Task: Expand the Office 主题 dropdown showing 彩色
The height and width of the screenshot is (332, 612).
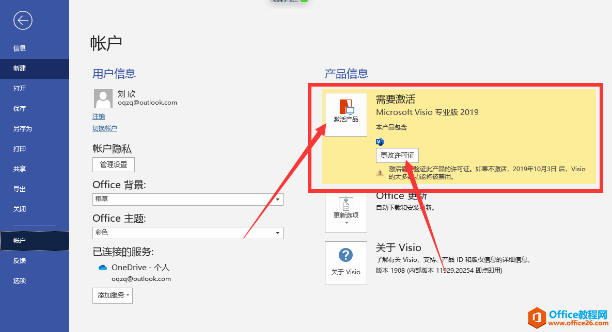Action: 188,233
